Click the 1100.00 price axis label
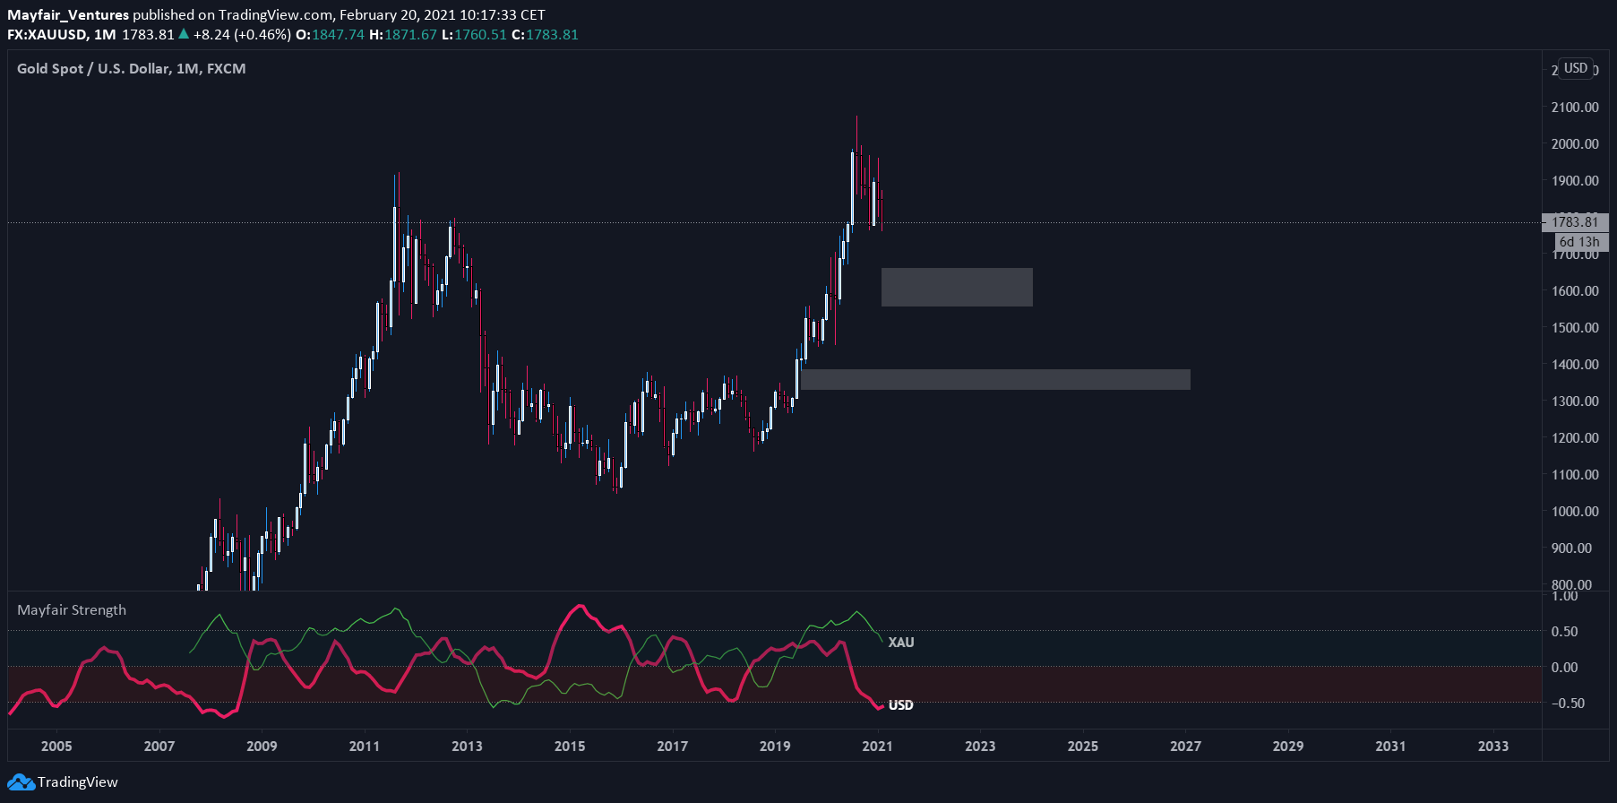Image resolution: width=1617 pixels, height=803 pixels. 1575,475
